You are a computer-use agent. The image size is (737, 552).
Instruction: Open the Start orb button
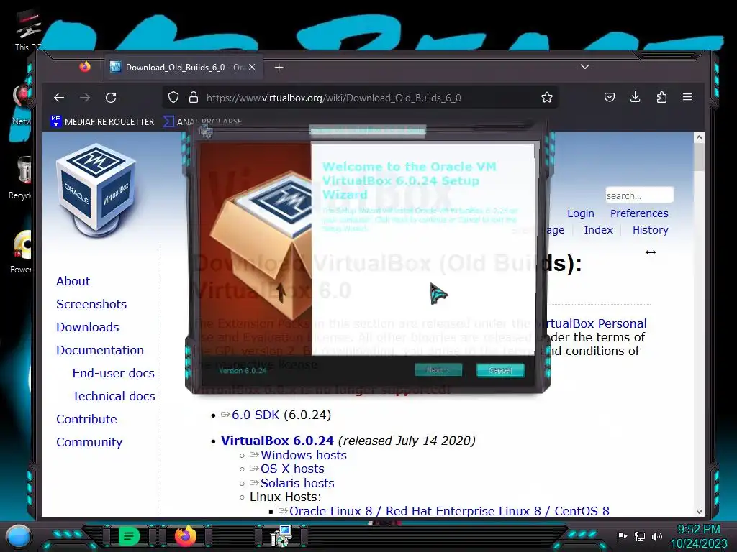click(19, 536)
